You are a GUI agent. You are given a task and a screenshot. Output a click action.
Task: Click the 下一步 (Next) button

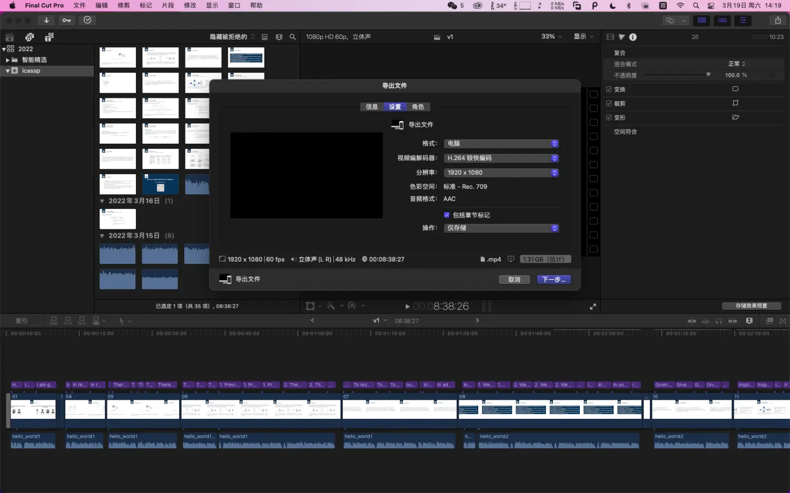point(554,280)
